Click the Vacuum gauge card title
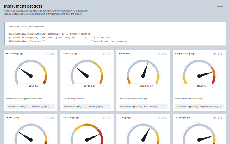The height and width of the screenshot is (144, 230). (70, 54)
